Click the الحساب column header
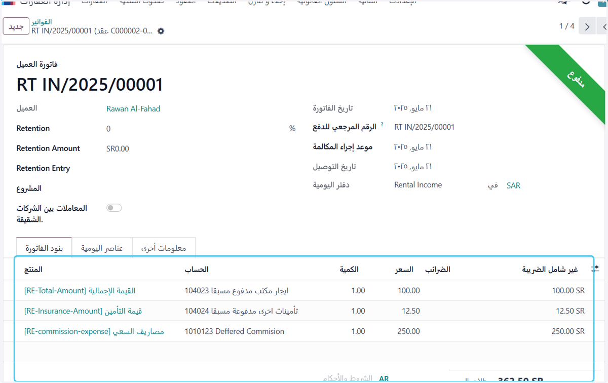 197,270
